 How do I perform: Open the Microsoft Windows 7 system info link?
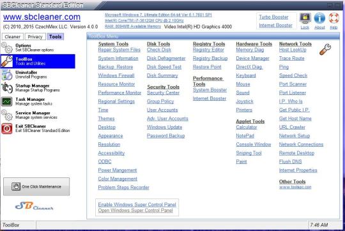(x=158, y=15)
